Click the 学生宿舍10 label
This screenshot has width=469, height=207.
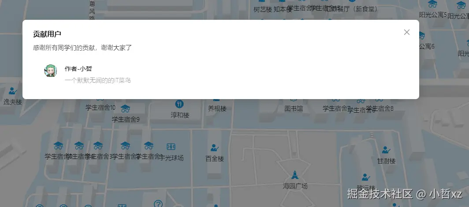point(100,107)
